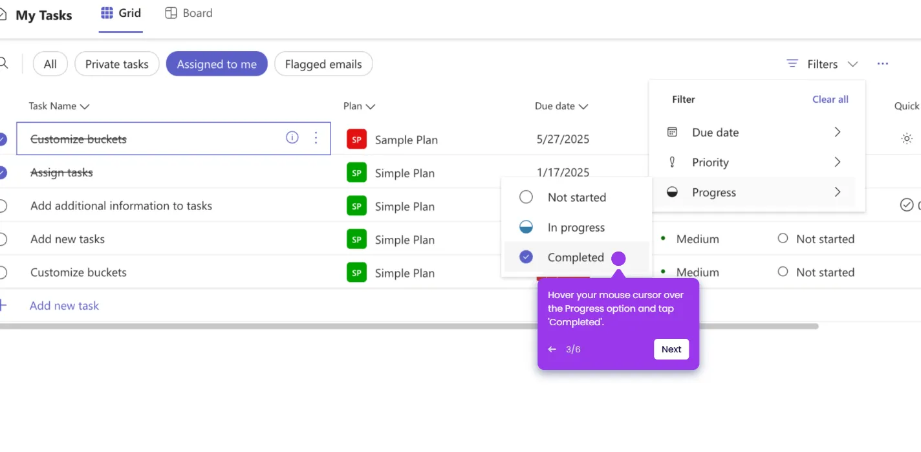Click Not started status on Add new tasks row
The height and width of the screenshot is (452, 921).
816,239
